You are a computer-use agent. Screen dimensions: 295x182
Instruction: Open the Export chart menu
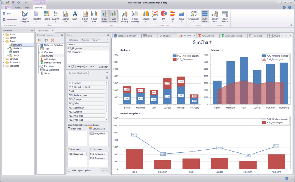coord(215,17)
